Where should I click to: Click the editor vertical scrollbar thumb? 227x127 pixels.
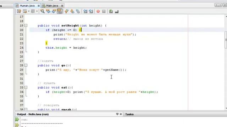pos(226,40)
